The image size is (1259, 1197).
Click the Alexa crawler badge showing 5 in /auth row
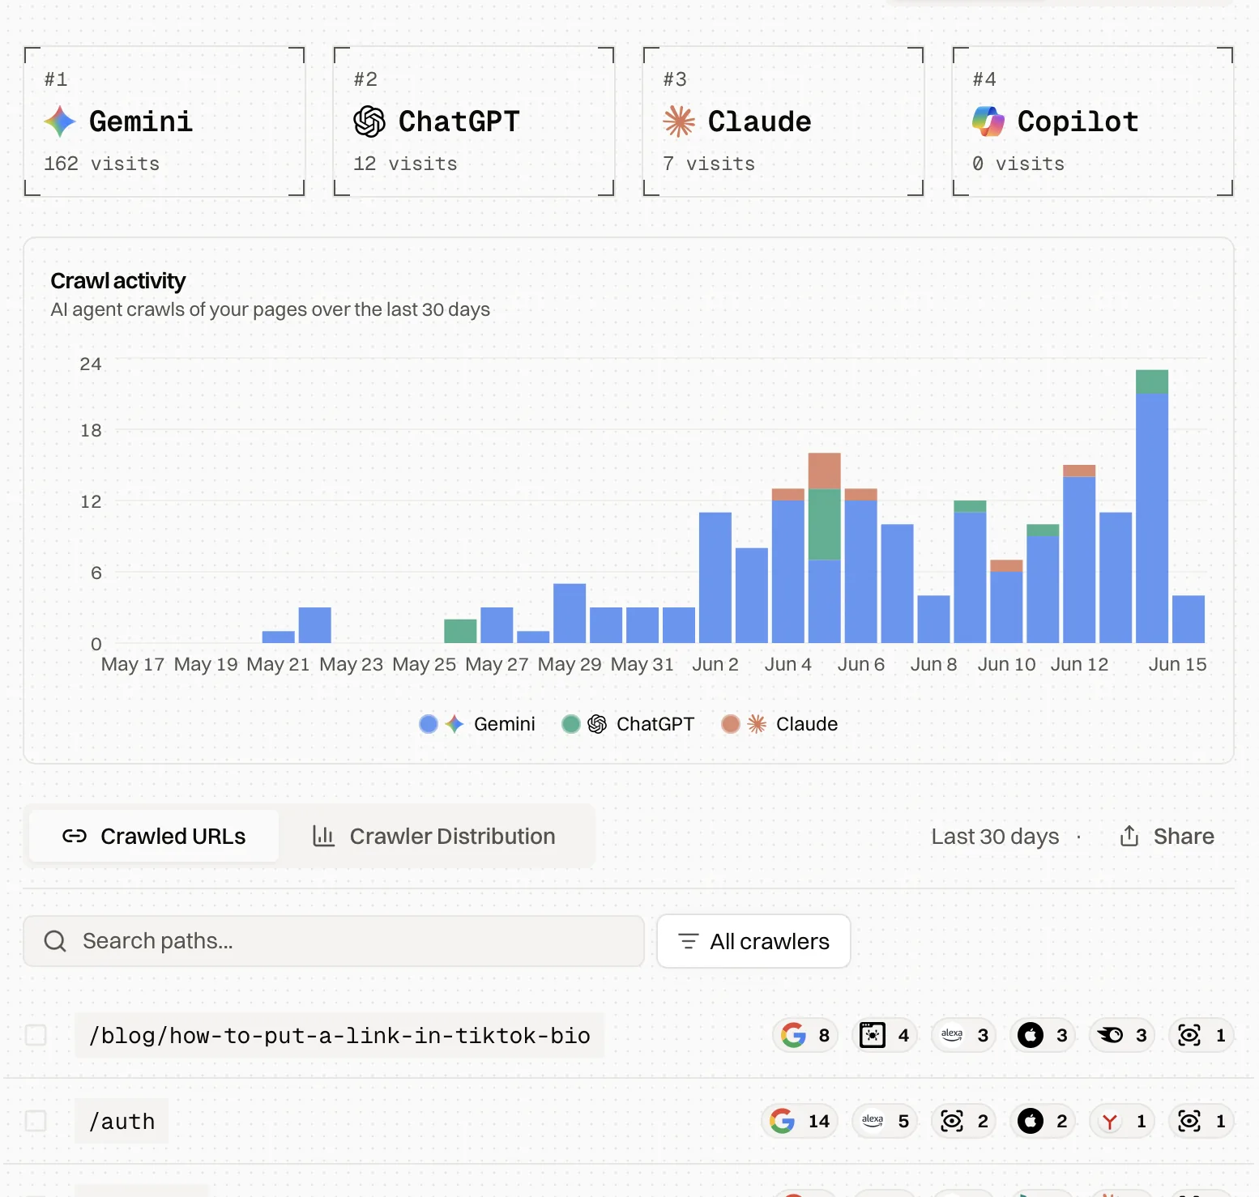click(885, 1121)
